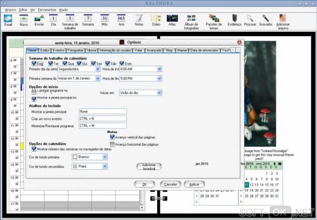317x220 pixels.
Task: Open the Atlas tool
Action: tap(172, 20)
